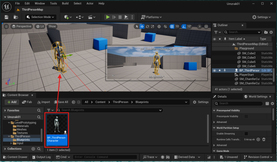The image size is (277, 162).
Task: Click the Eject/possess play mode icon
Action: coord(126,17)
